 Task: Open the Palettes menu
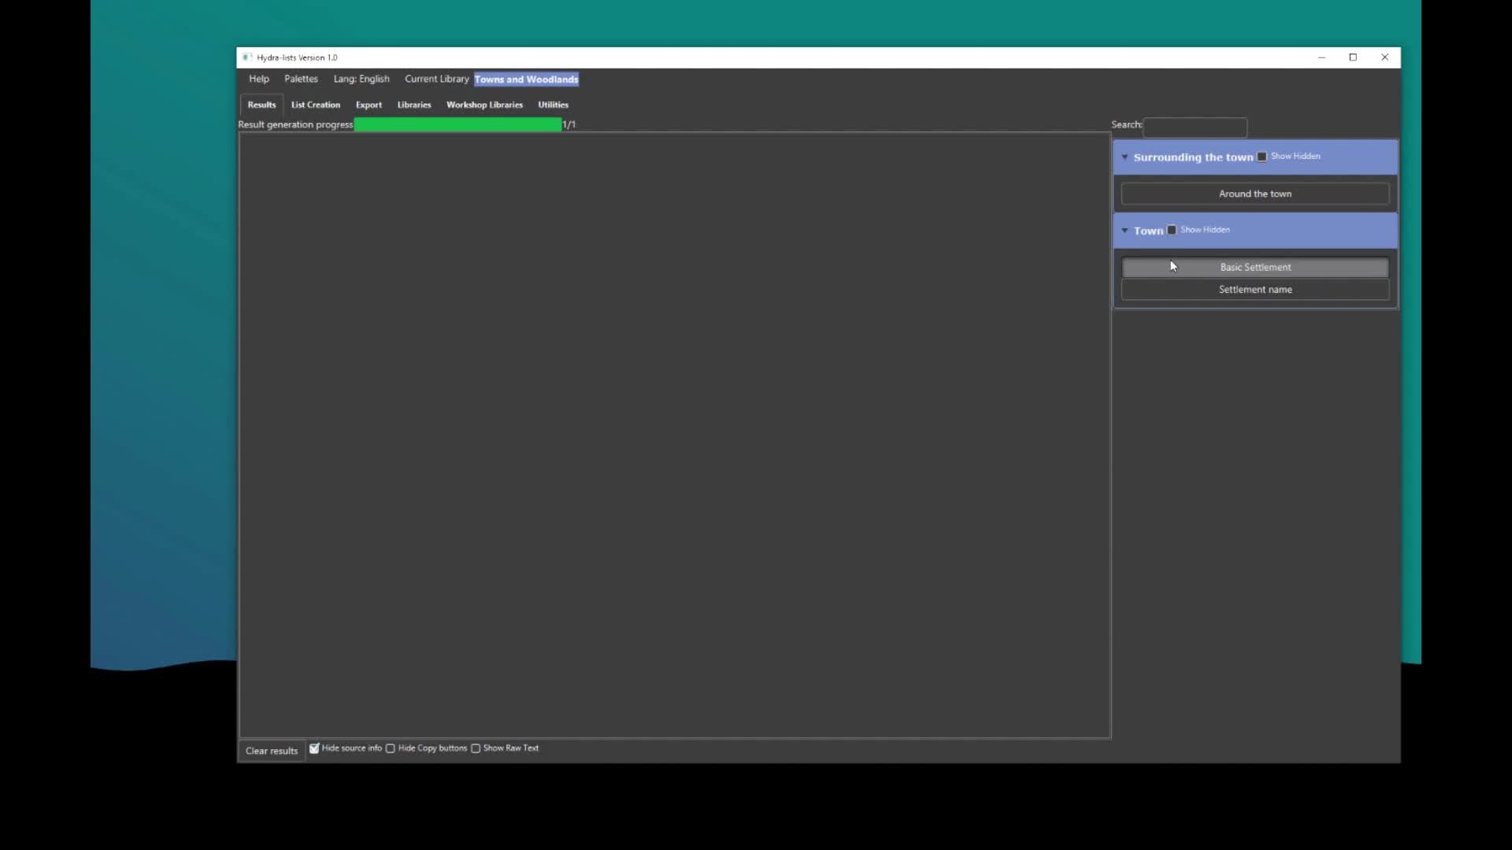pyautogui.click(x=301, y=79)
